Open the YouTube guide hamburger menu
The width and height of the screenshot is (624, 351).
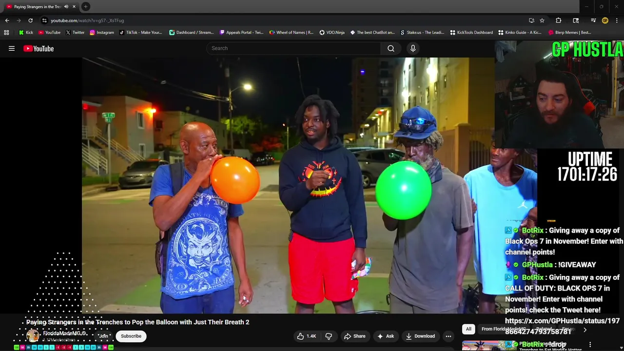(12, 48)
